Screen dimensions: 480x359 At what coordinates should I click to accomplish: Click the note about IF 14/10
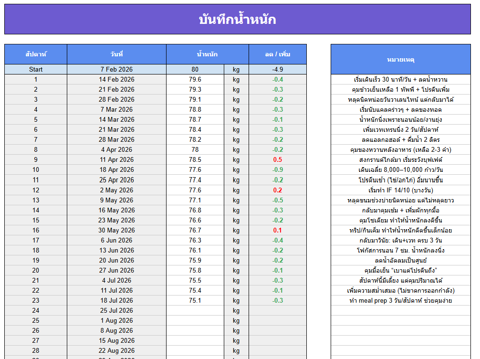[x=400, y=190]
